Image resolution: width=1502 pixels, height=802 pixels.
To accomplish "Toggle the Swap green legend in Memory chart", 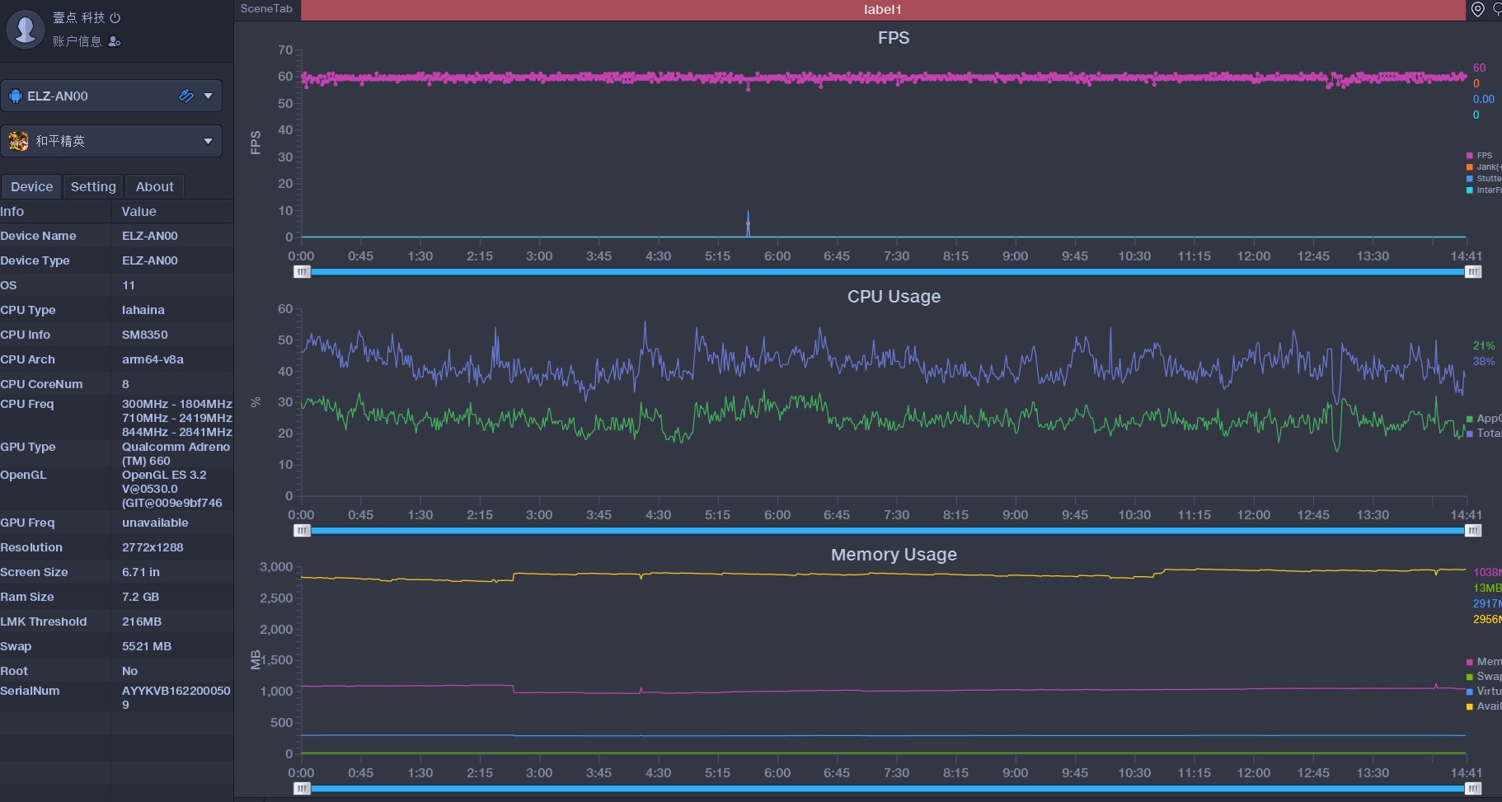I will (x=1484, y=676).
